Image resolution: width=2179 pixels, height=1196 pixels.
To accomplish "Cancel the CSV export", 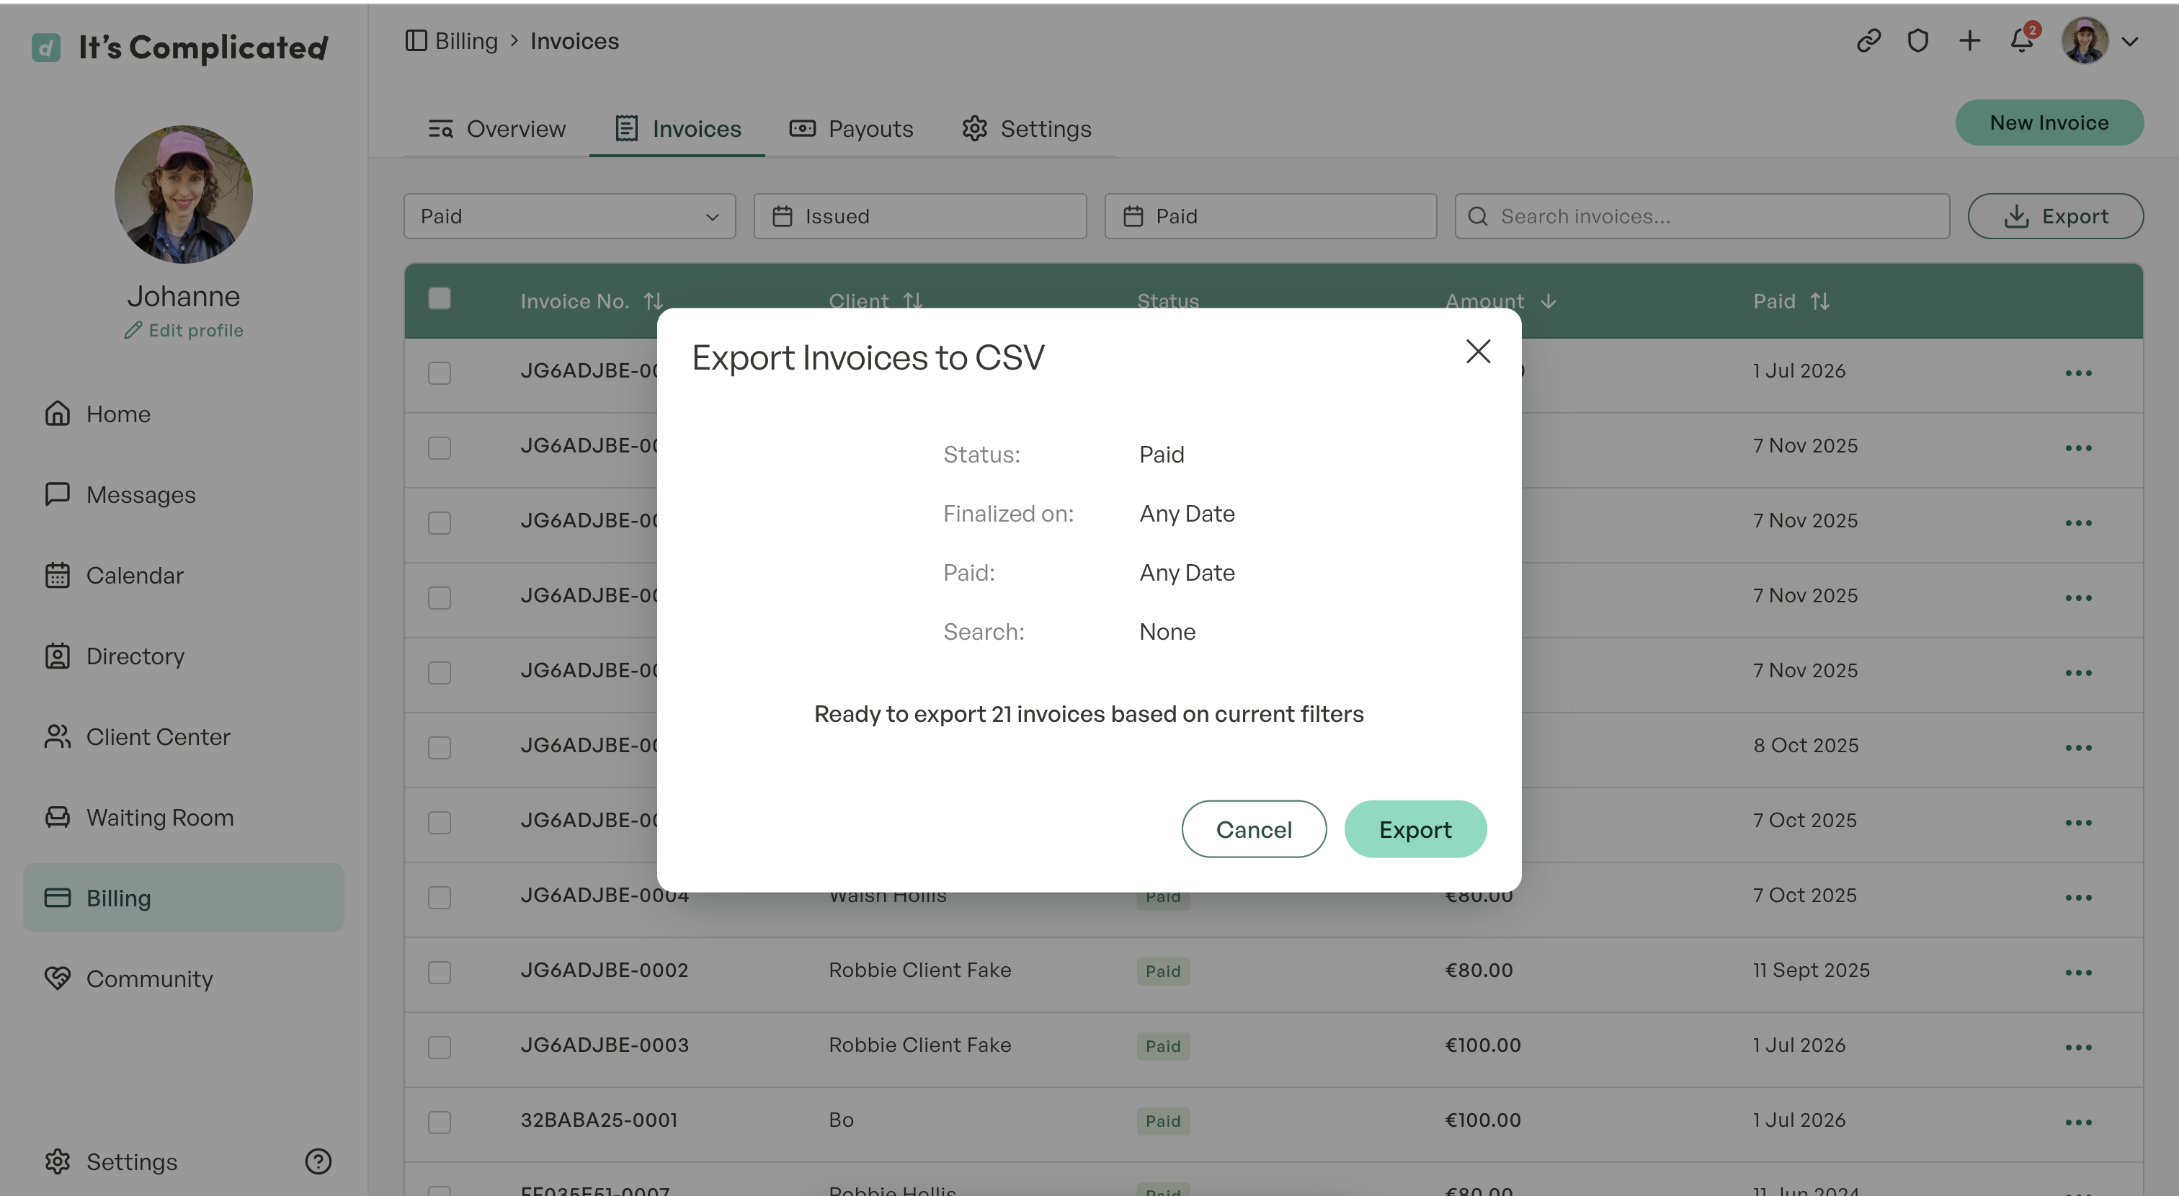I will click(x=1254, y=829).
